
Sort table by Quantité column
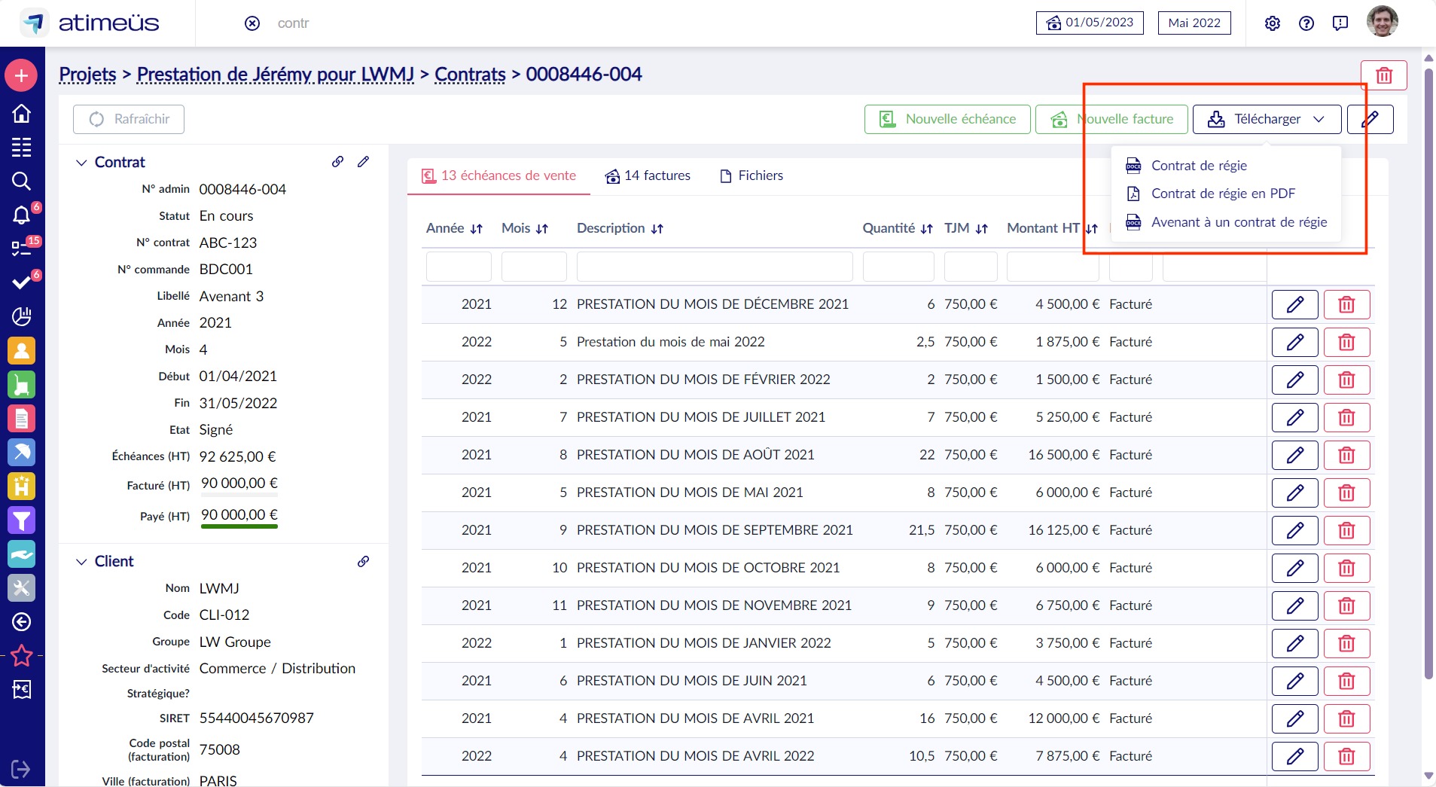(x=897, y=228)
